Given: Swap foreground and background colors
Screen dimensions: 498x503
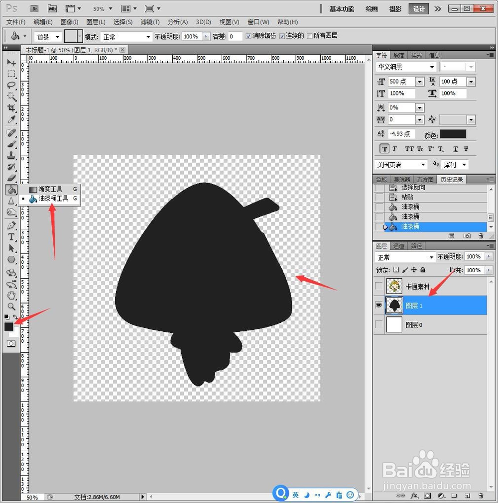Looking at the screenshot, I should pos(15,317).
